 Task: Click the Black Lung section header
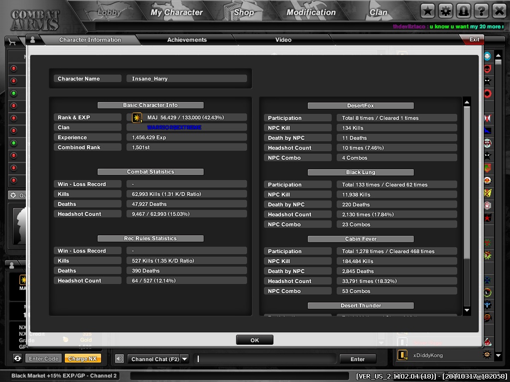361,172
